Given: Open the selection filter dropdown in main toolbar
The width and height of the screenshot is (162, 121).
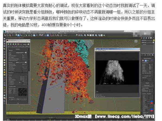Looking at the screenshot, I should click(x=14, y=35).
